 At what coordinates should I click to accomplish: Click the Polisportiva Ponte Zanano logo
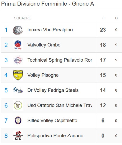click(x=18, y=136)
